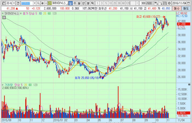Select the 틱 (tick) chart tab
The width and height of the screenshot is (192, 123).
[92, 3]
